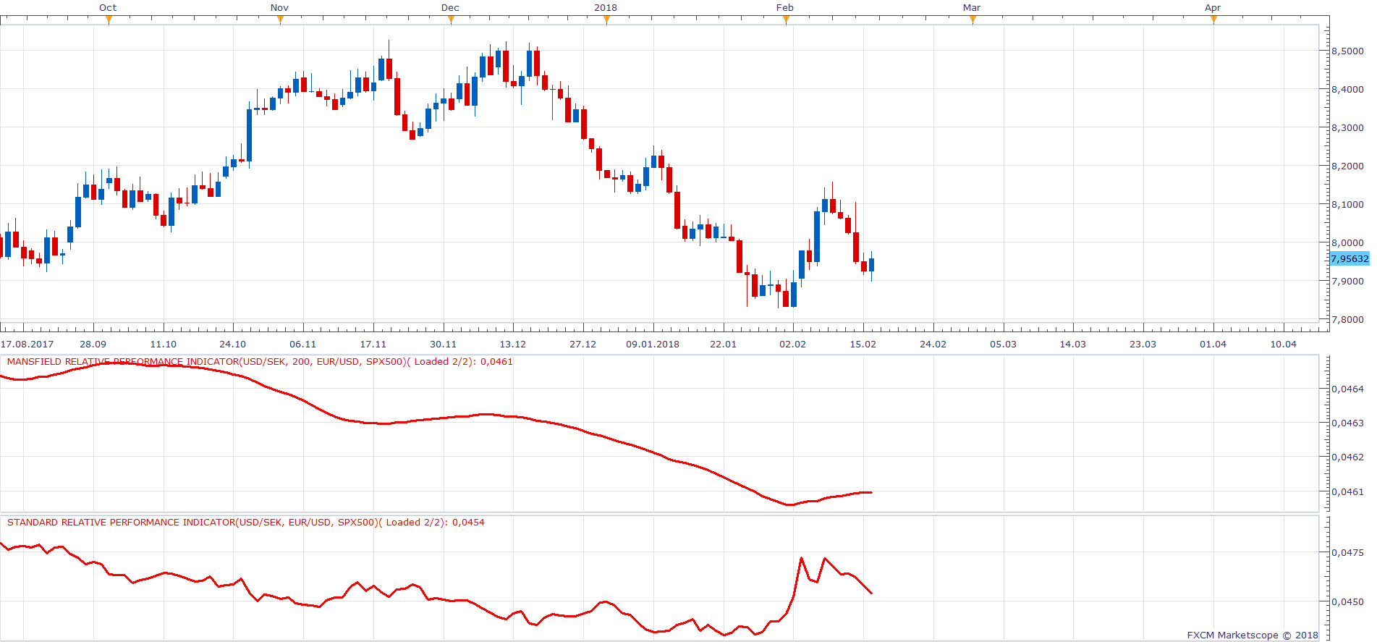The height and width of the screenshot is (642, 1377).
Task: Click the end of the Mansfield indicator line
Action: tap(871, 492)
